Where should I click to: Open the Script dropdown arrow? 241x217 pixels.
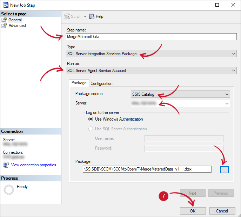[85, 16]
